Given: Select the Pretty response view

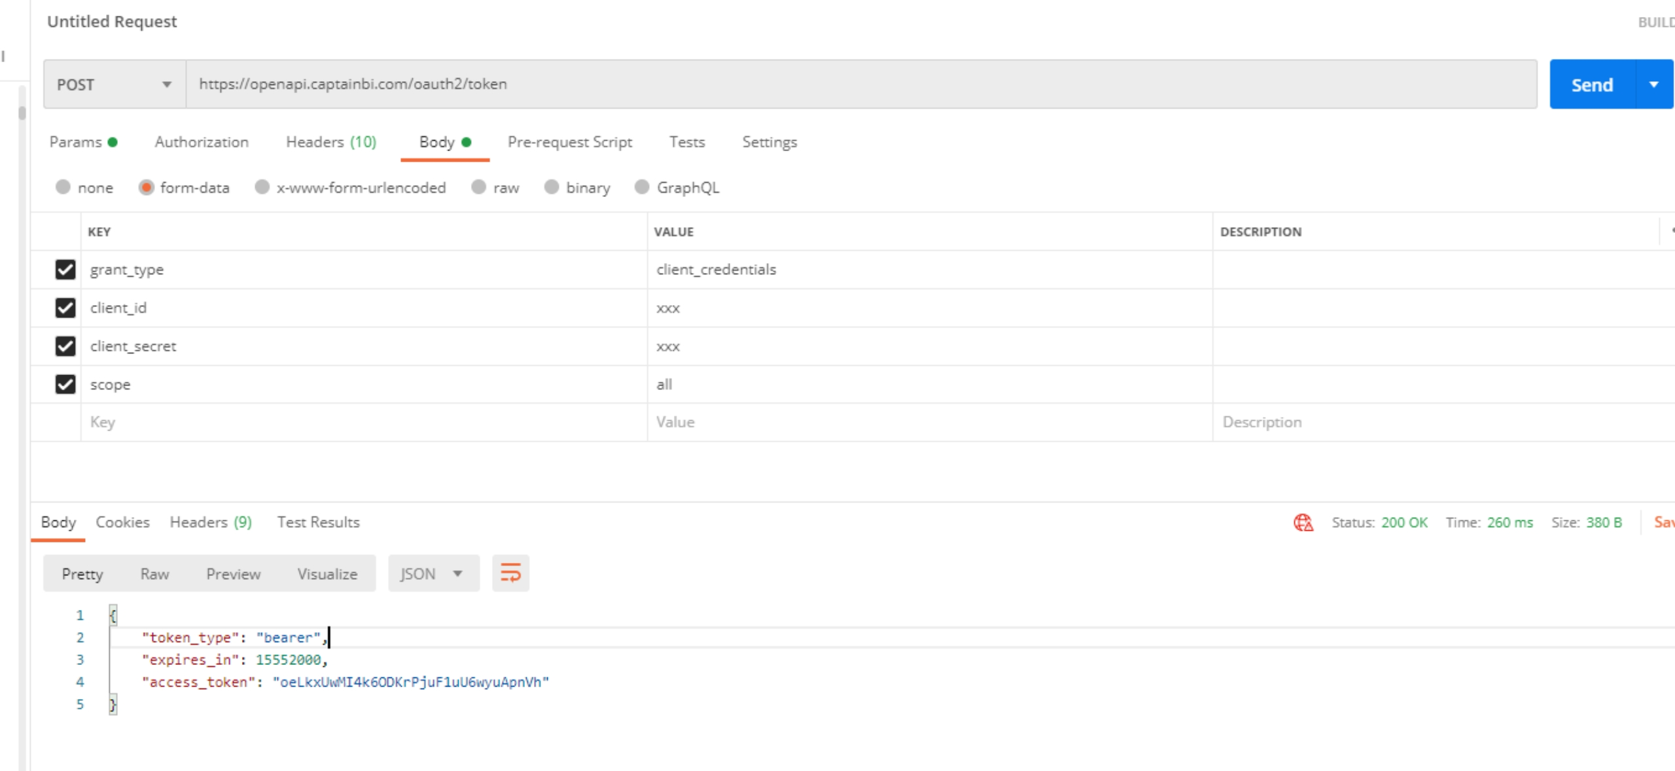Looking at the screenshot, I should click(82, 574).
